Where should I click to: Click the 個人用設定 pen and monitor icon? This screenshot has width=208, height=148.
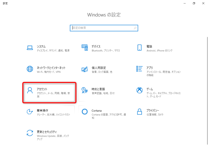(84, 69)
